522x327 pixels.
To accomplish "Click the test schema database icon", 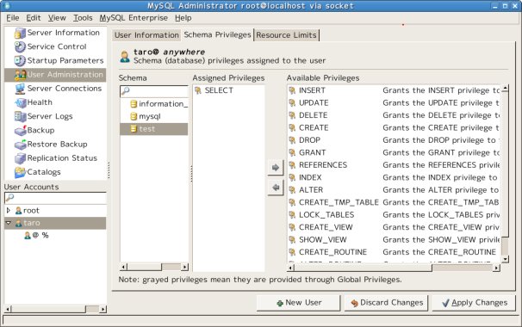I will 134,129.
